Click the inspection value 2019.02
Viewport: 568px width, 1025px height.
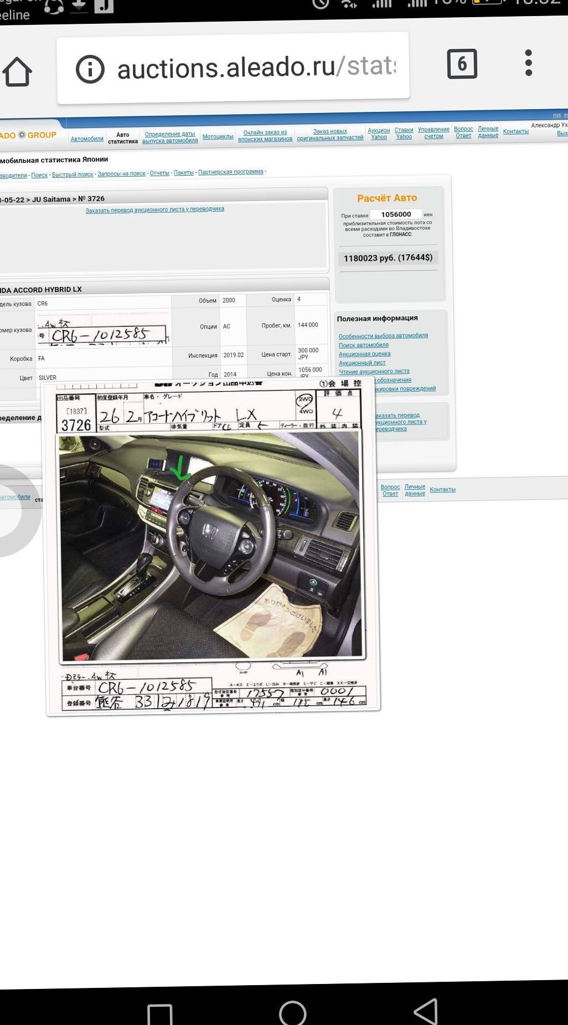(234, 355)
